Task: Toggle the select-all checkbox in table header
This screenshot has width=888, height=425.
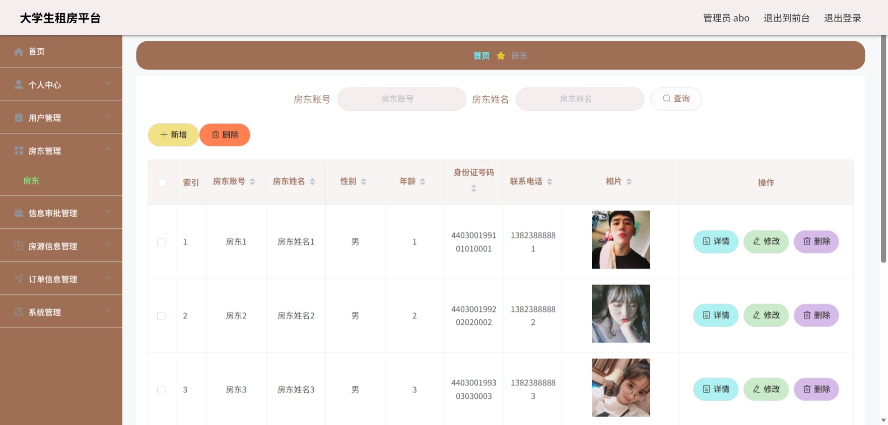Action: (162, 182)
